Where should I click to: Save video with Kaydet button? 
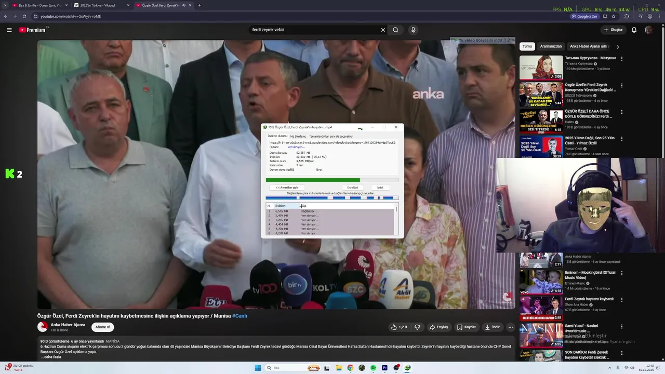(x=467, y=327)
